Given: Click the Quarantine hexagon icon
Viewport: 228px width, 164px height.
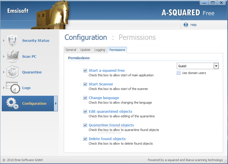Looking at the screenshot, I should coord(13,72).
